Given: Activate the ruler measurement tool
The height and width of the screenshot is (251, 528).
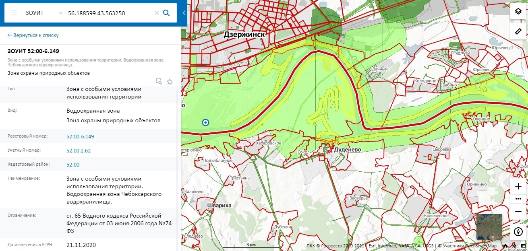Looking at the screenshot, I should coord(518,31).
